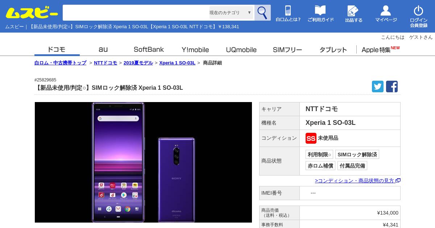Click the purple Xperia product photo
435x228 pixels.
(x=143, y=162)
